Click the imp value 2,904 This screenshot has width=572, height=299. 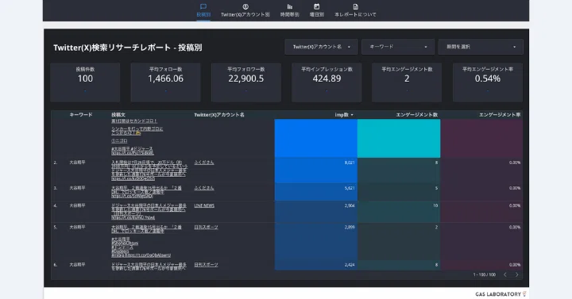(350, 205)
